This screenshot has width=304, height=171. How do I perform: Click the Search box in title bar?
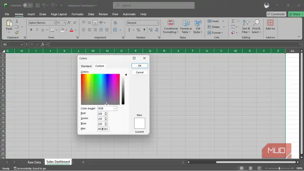154,5
